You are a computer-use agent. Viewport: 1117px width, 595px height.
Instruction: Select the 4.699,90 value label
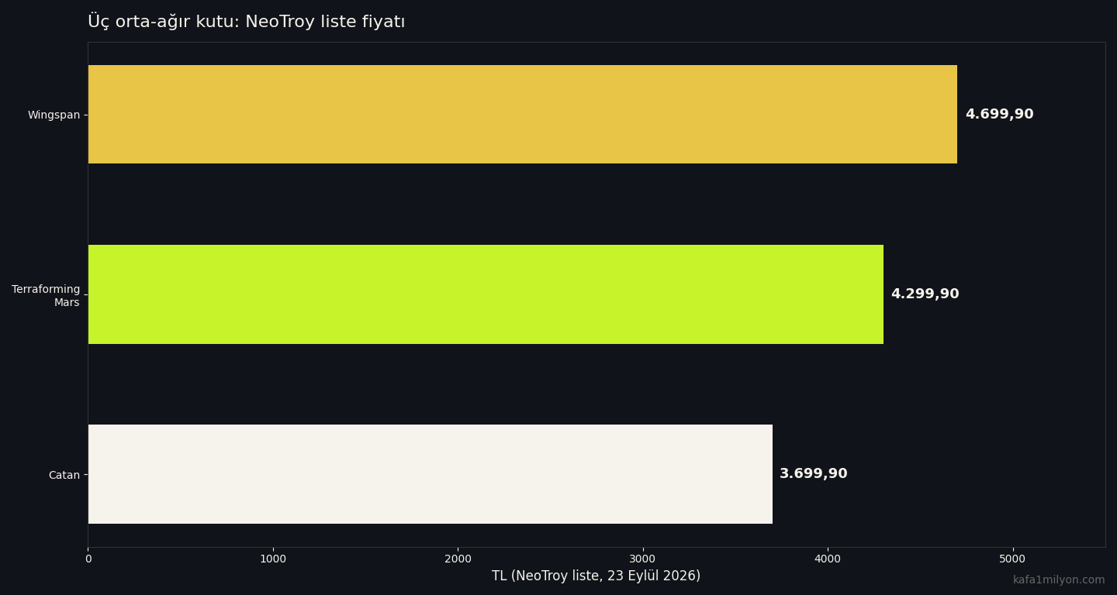point(999,115)
